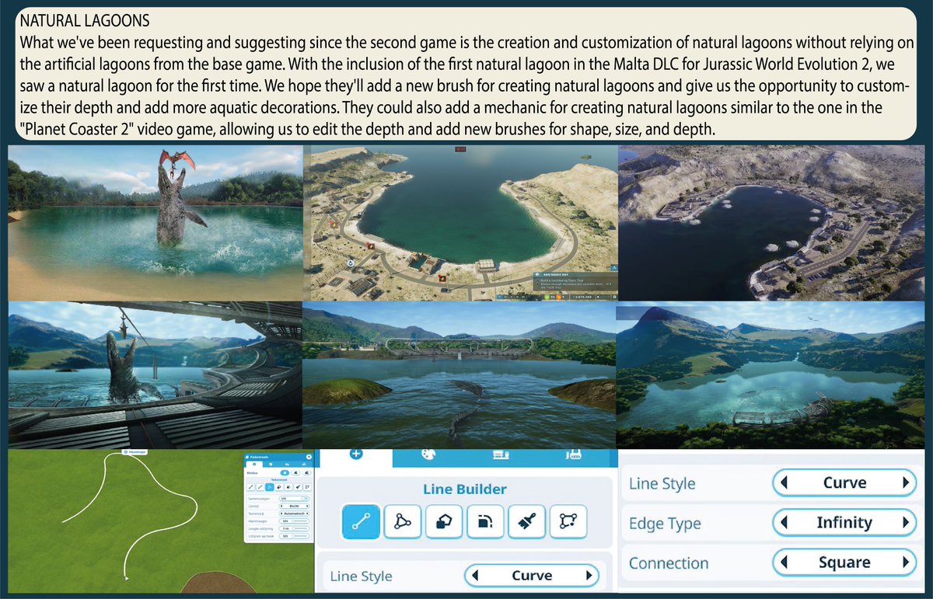Viewport: 933px width, 599px height.
Task: Click the power icon below the bay lagoon
Action: [x=442, y=278]
